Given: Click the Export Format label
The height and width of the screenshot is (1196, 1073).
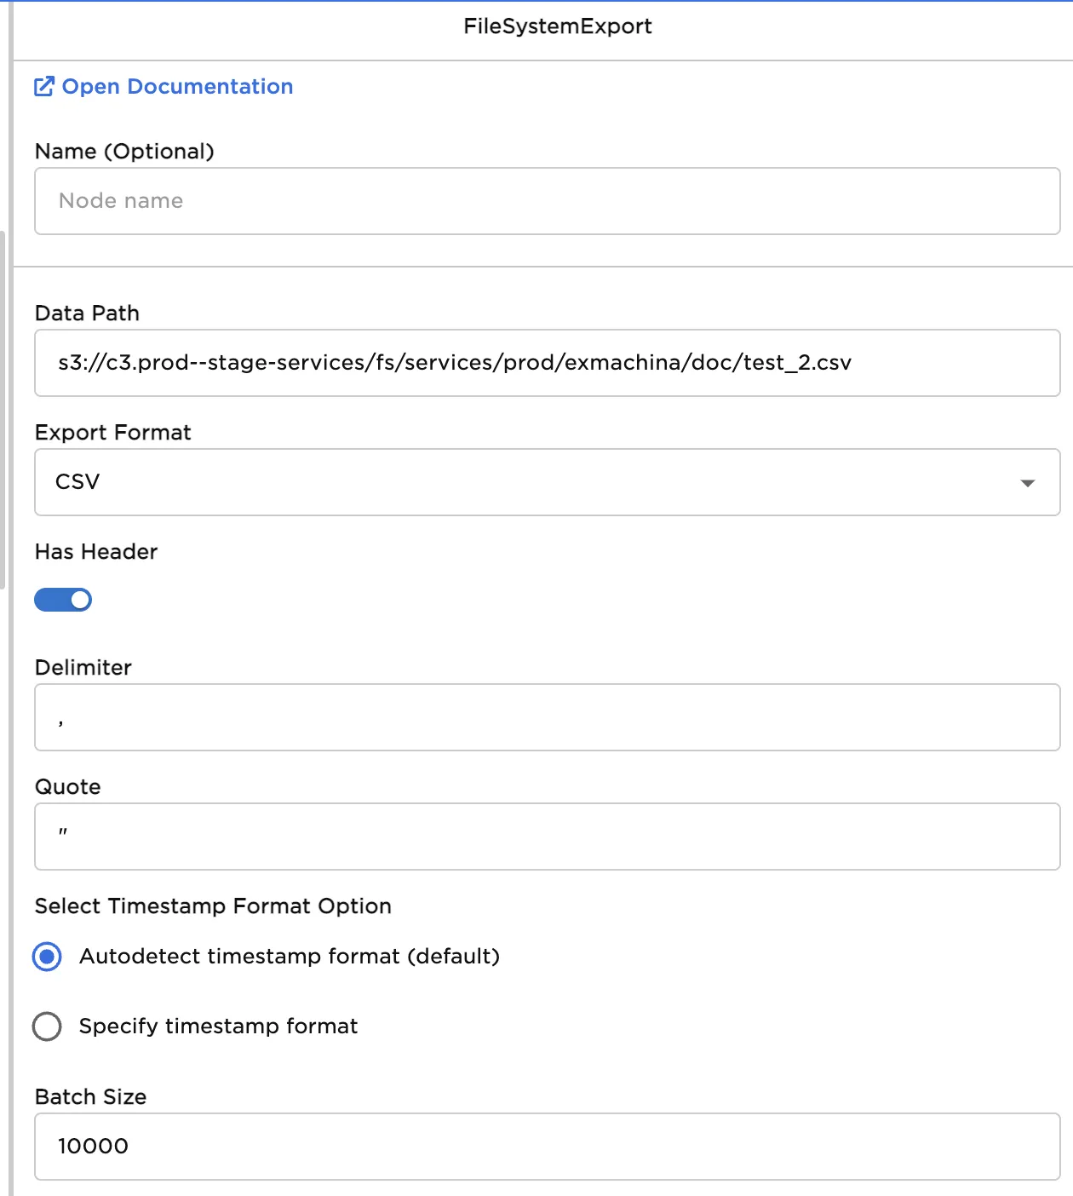Looking at the screenshot, I should point(112,433).
